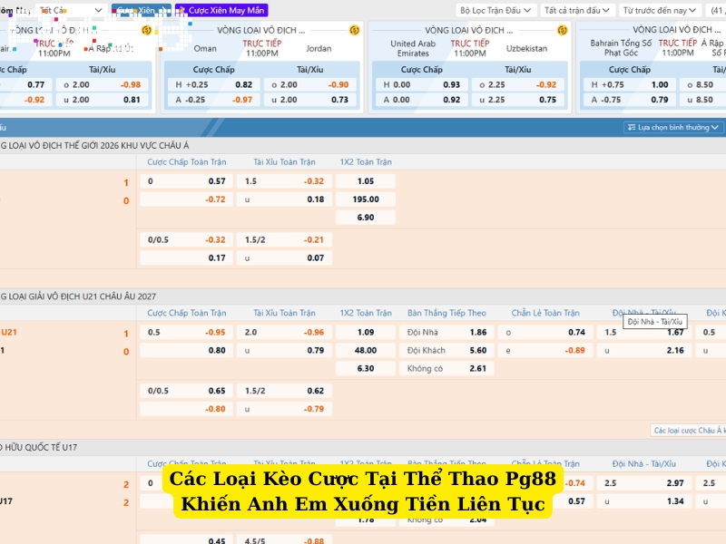The height and width of the screenshot is (544, 726).
Task: Switch to the Cược Xiên May Mắn tab
Action: coord(221,10)
